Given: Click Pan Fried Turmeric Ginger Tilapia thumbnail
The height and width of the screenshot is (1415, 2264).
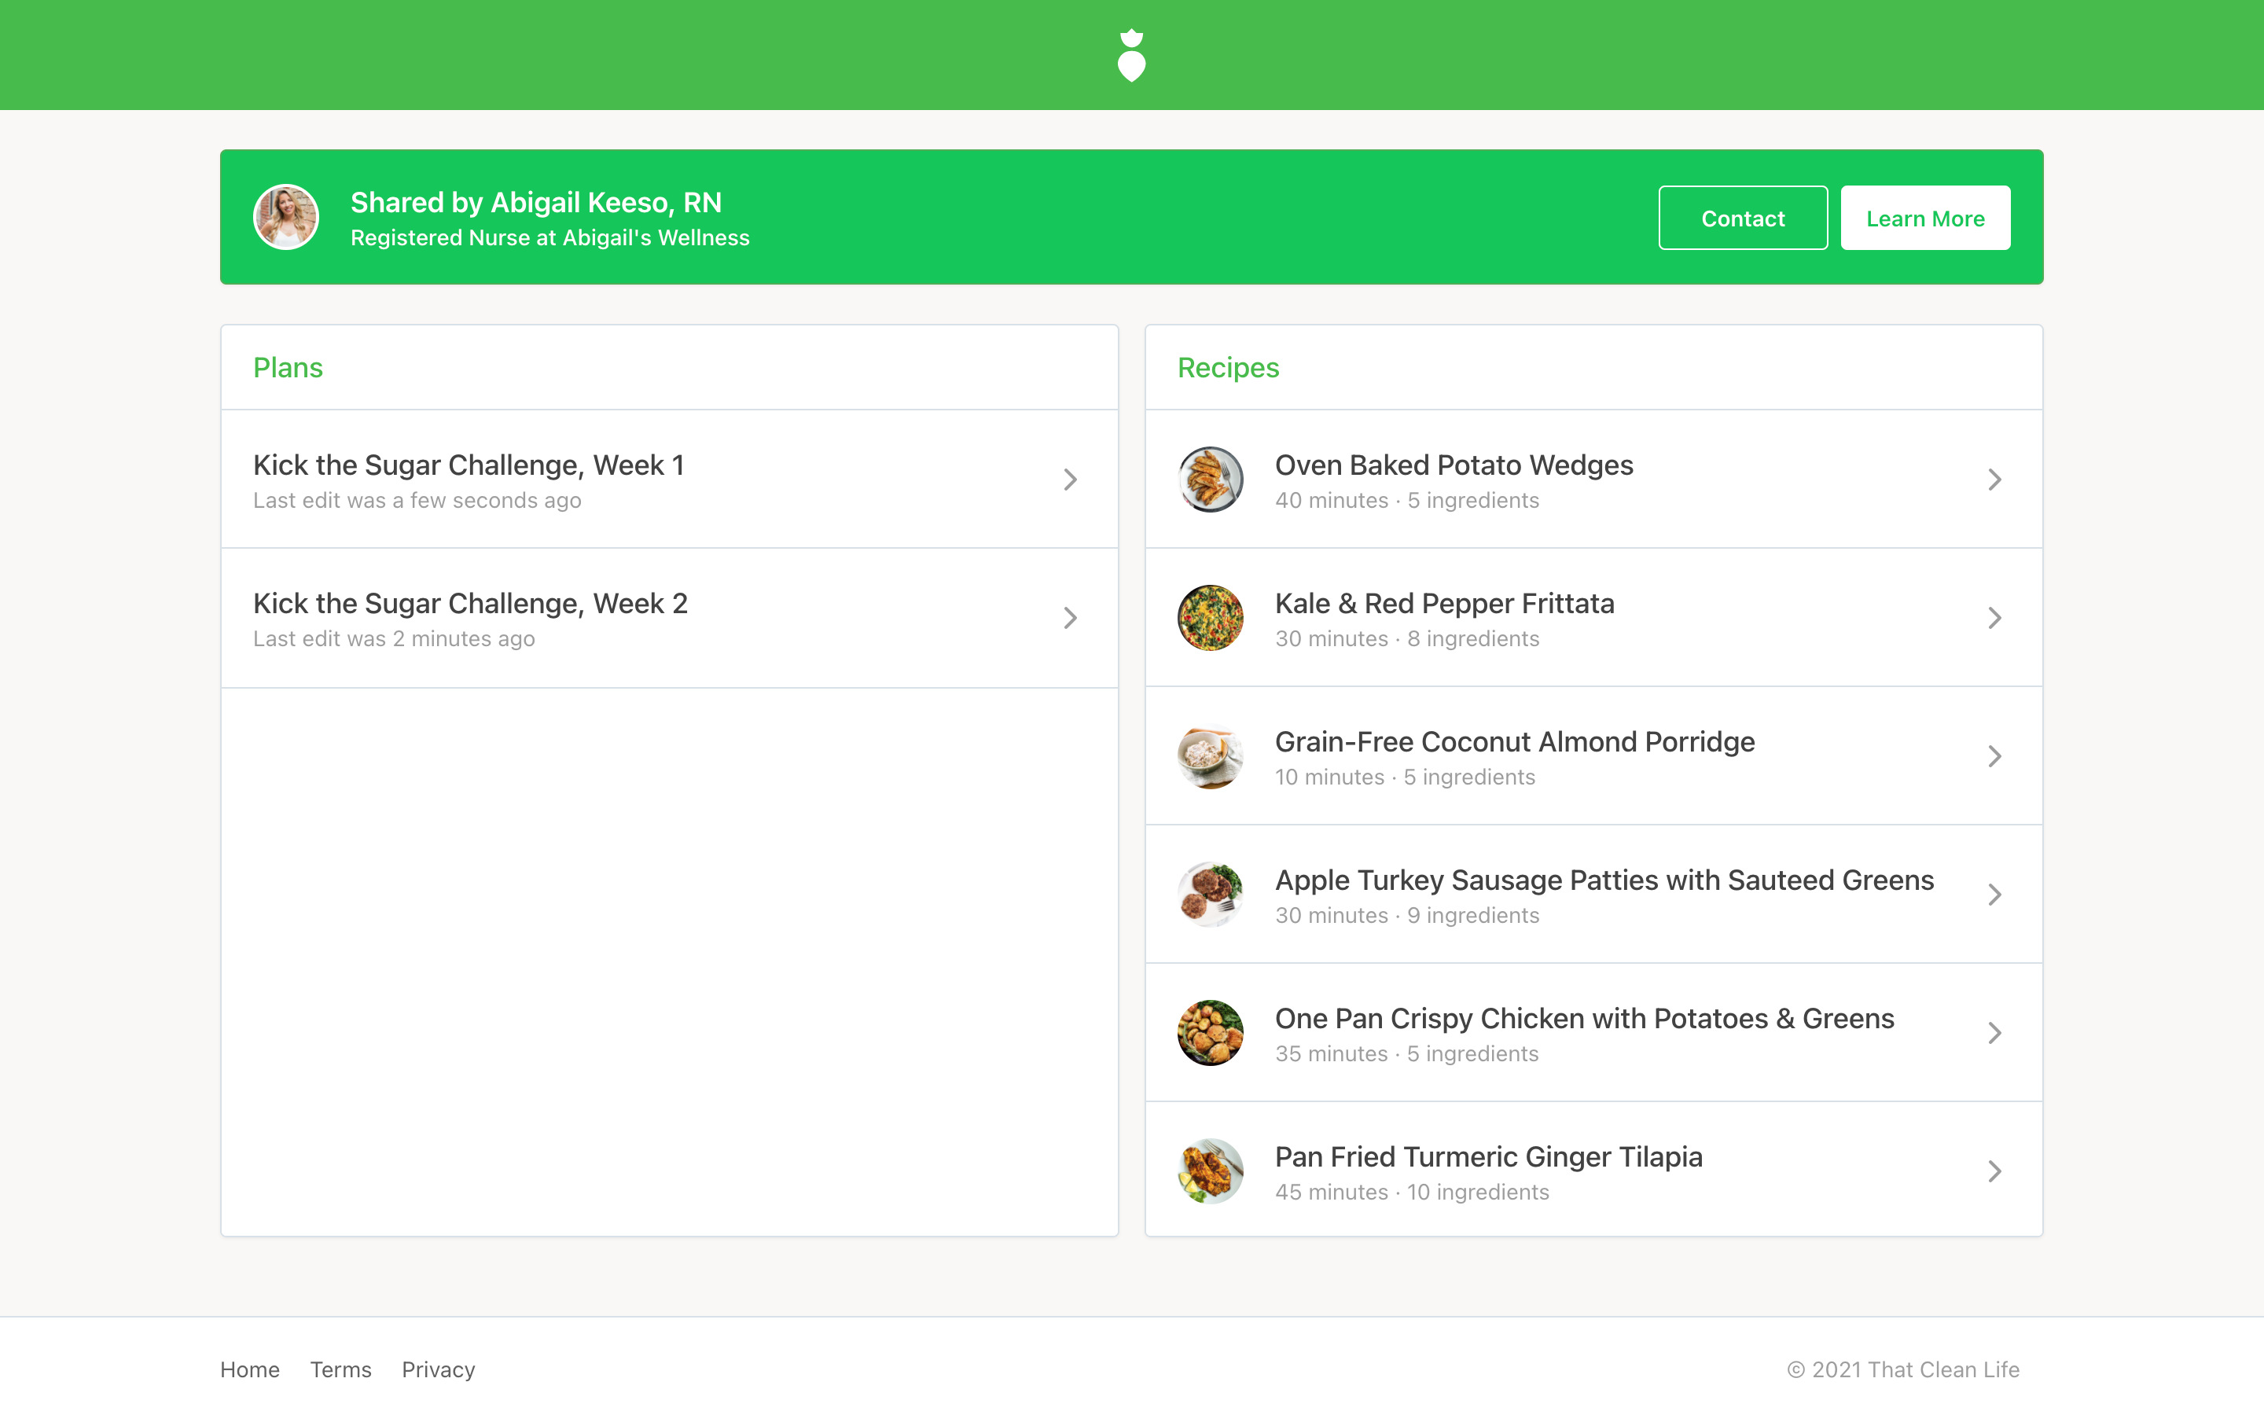Looking at the screenshot, I should tap(1210, 1171).
